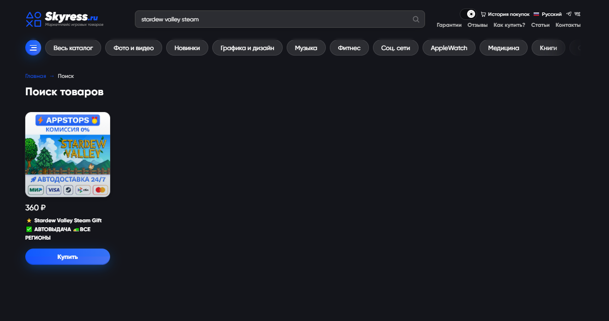Image resolution: width=609 pixels, height=321 pixels.
Task: Open the Медицина category
Action: point(503,48)
